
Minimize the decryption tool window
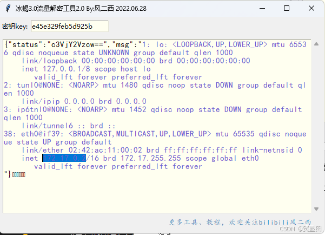click(262, 8)
